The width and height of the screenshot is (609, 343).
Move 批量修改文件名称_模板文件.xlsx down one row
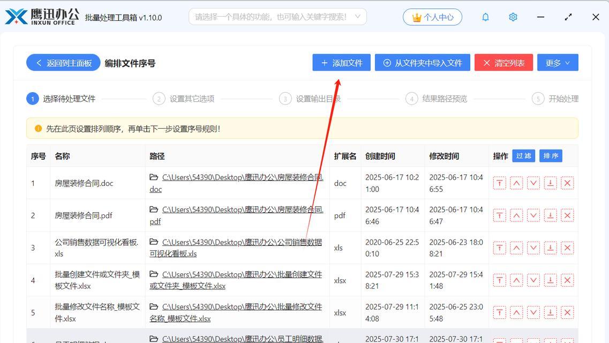pyautogui.click(x=533, y=312)
